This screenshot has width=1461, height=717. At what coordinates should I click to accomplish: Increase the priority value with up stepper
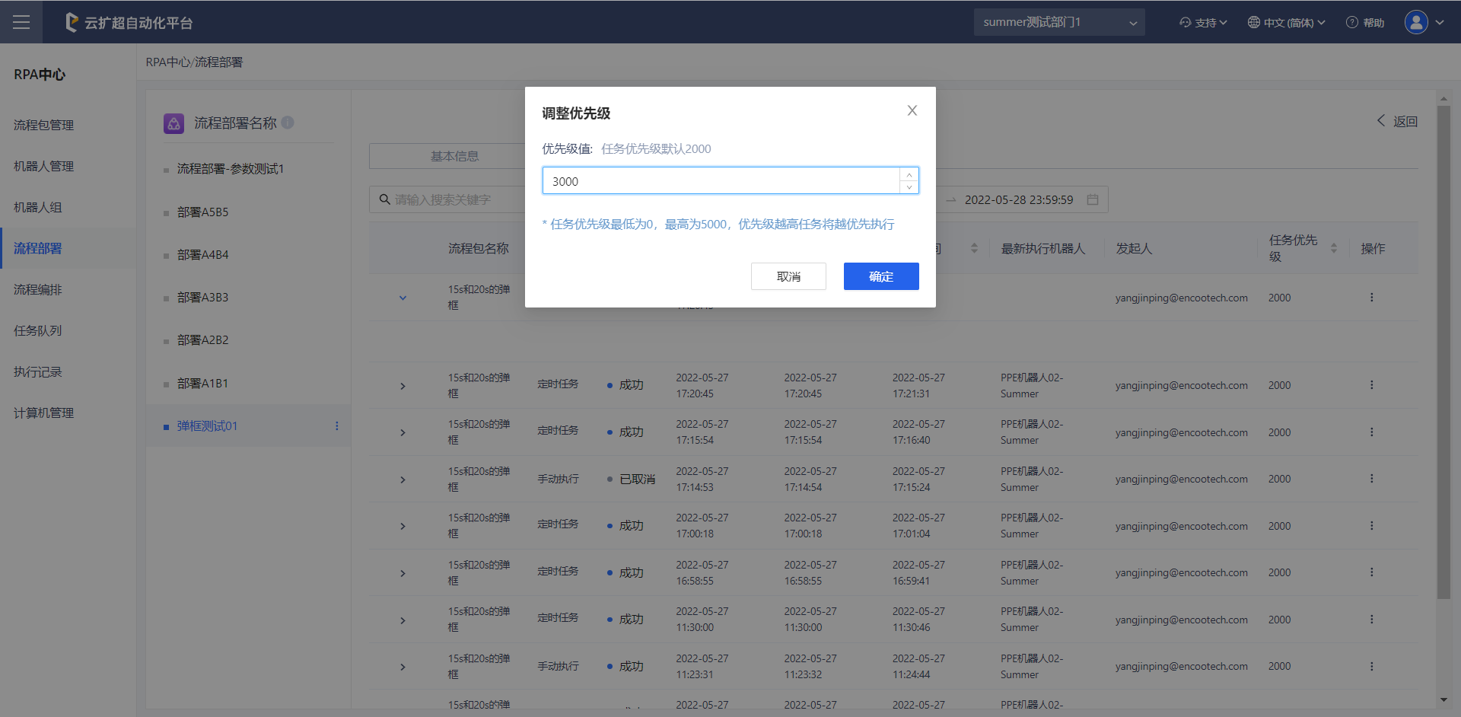click(x=909, y=174)
